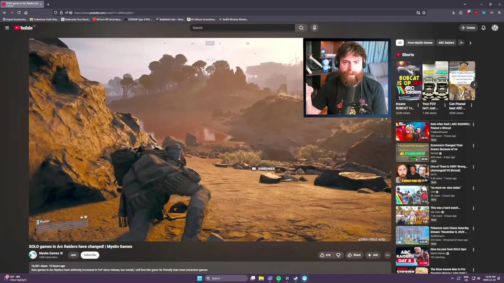The image size is (504, 283).
Task: Open Myelin Games channel name link
Action: pos(49,253)
